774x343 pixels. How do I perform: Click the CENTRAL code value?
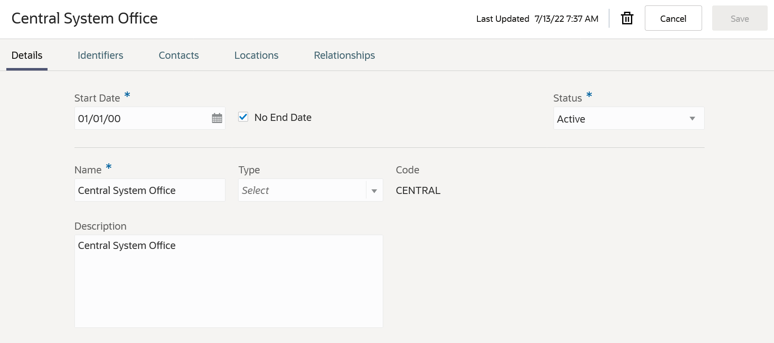(418, 191)
